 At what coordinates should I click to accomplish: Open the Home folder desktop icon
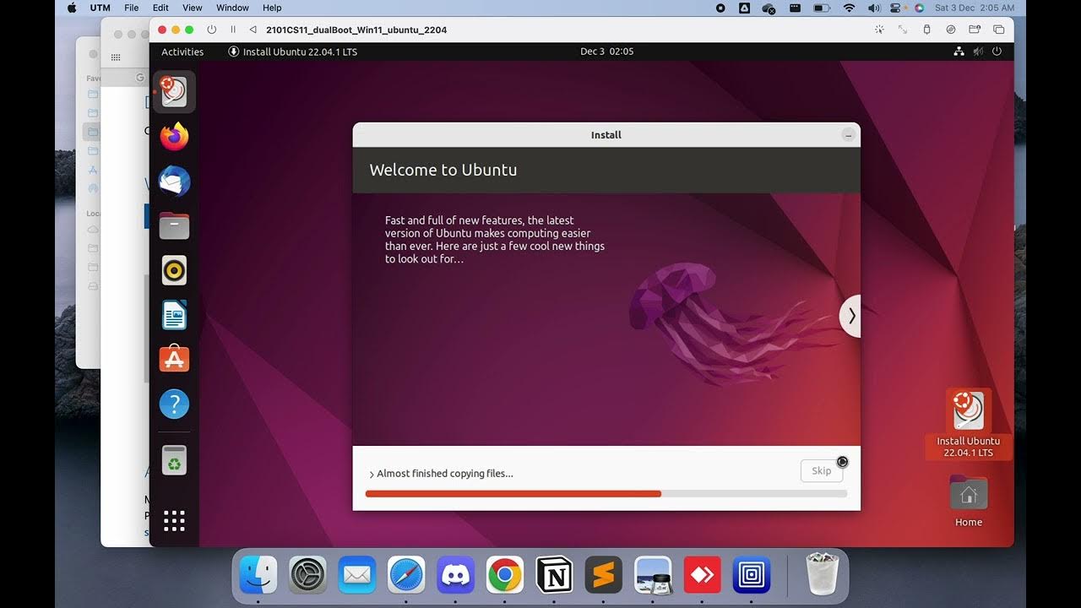click(x=969, y=501)
